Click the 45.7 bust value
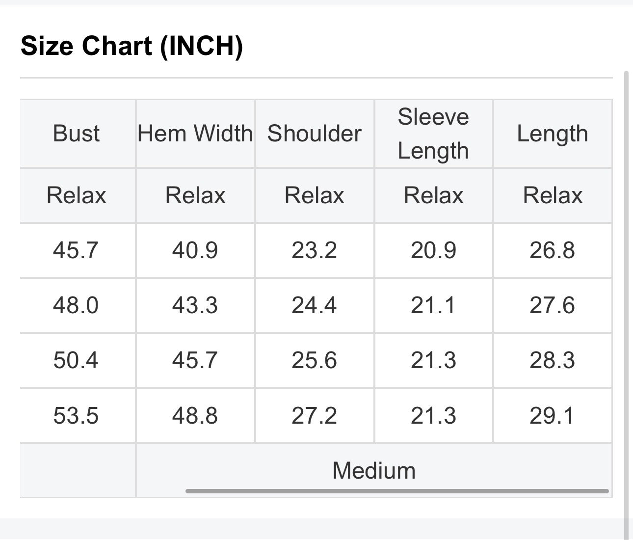 (76, 250)
